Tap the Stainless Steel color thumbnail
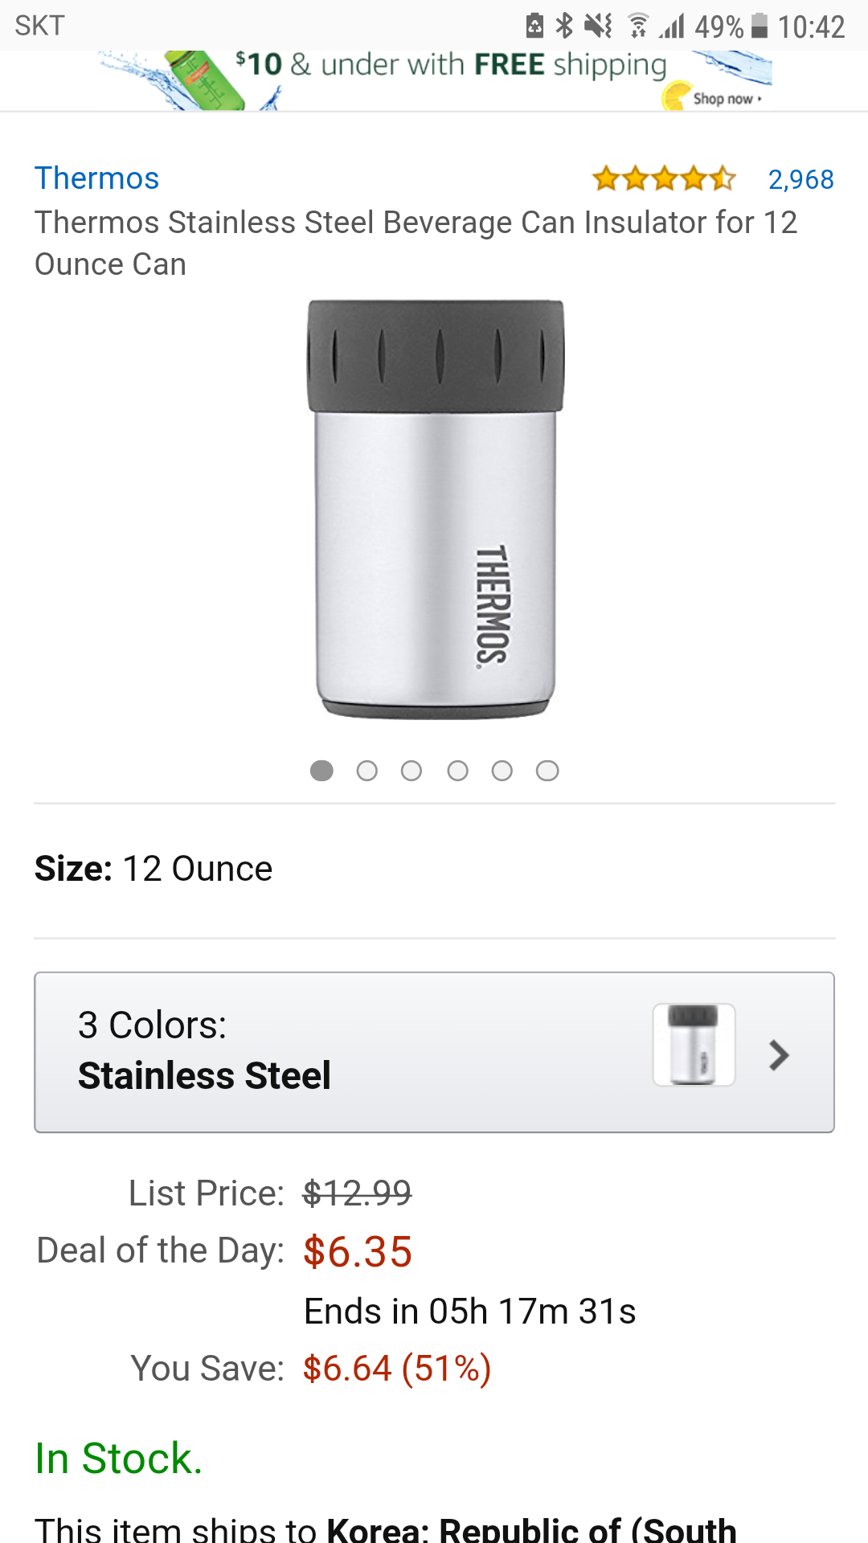 tap(694, 1044)
